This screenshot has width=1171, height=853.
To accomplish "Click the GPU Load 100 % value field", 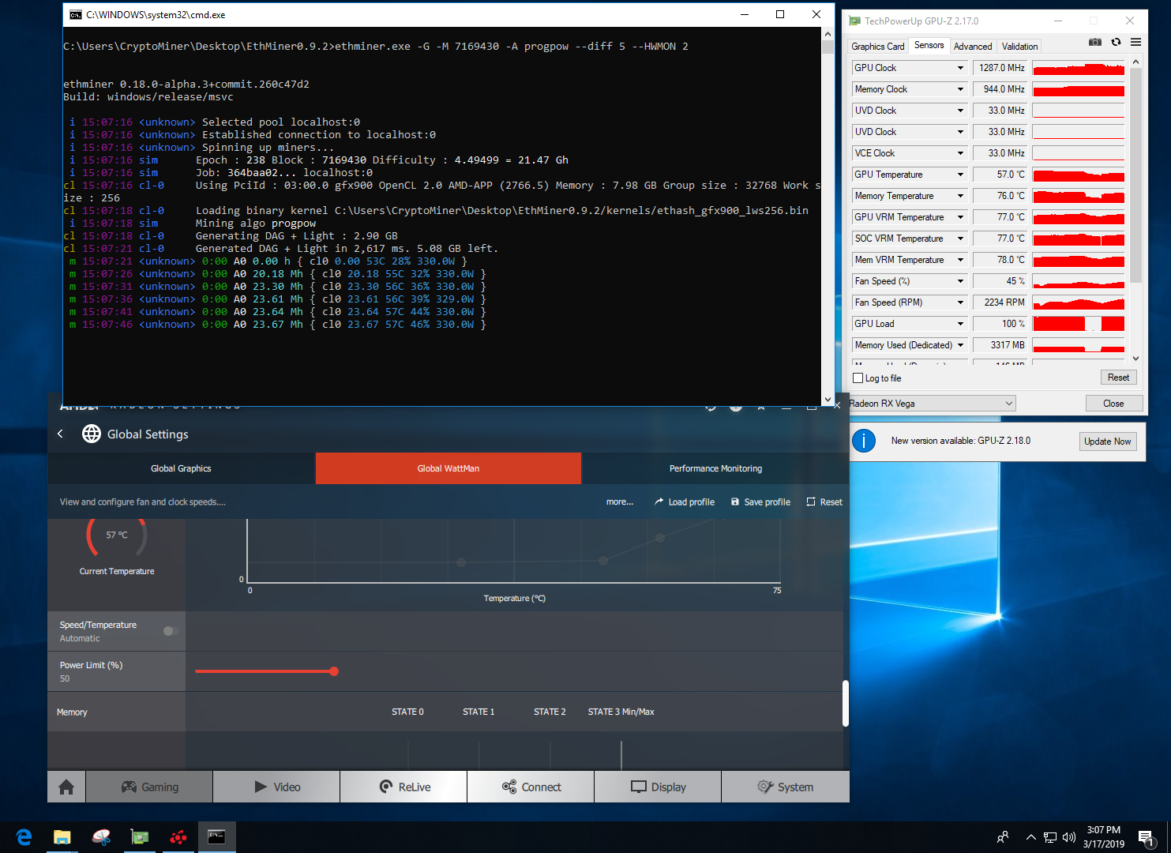I will (1000, 324).
